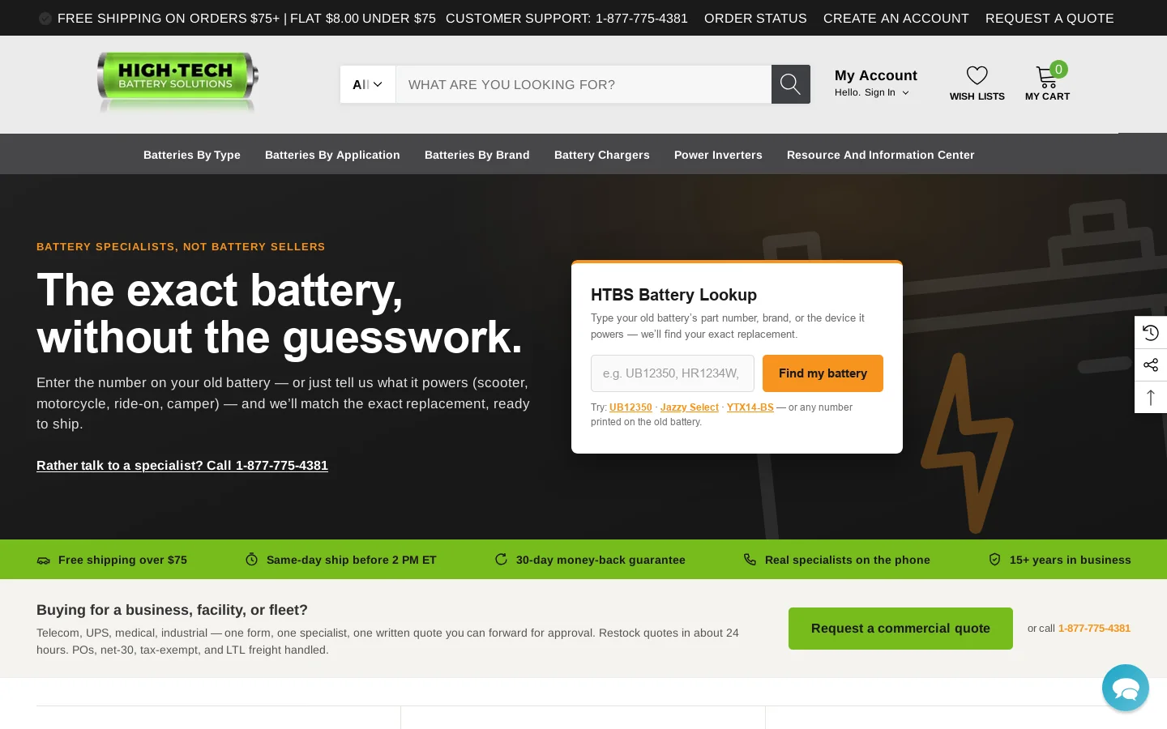Expand the Hello, Sign In dropdown
The image size is (1167, 729).
pyautogui.click(x=872, y=92)
